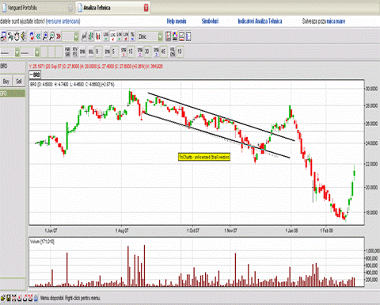Select the candlestick chart type icon
The image size is (380, 305).
click(x=97, y=36)
